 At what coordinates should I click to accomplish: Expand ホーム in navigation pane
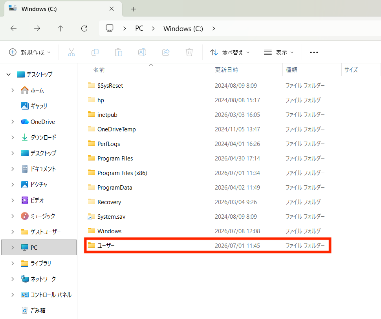[x=13, y=90]
